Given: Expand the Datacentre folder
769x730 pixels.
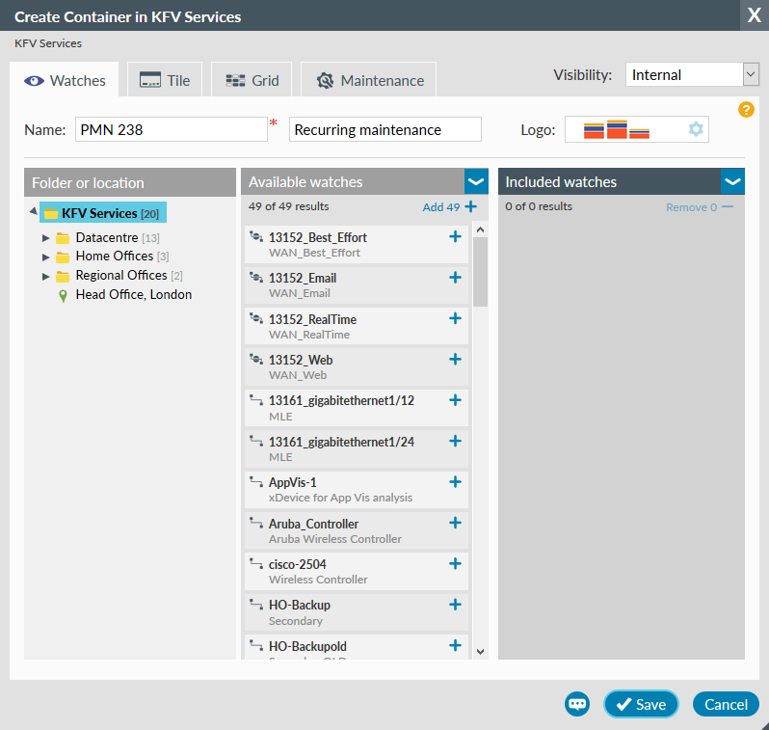Looking at the screenshot, I should coord(45,237).
